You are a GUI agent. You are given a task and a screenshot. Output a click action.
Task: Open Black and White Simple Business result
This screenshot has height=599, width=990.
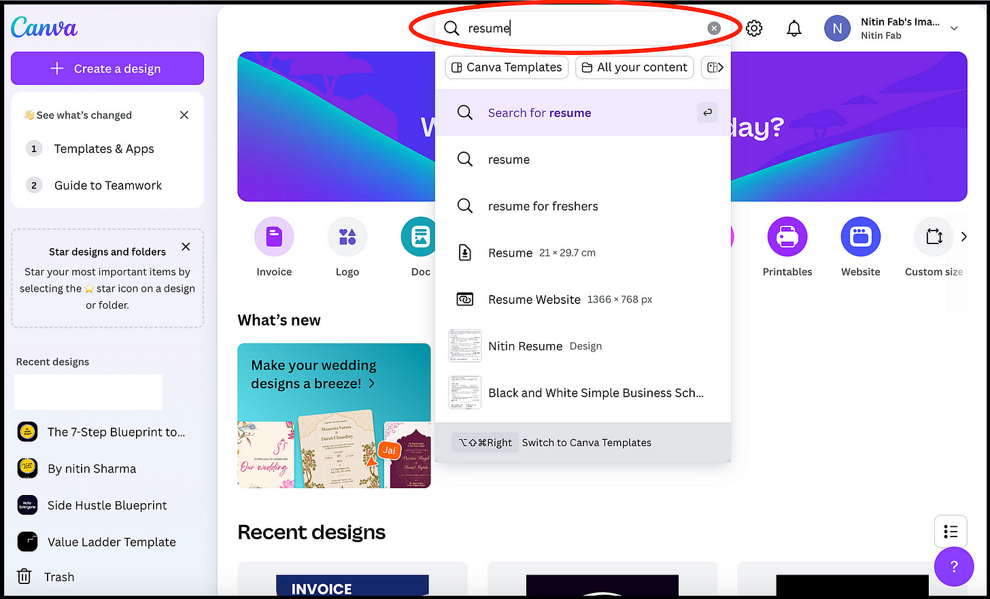coord(583,392)
